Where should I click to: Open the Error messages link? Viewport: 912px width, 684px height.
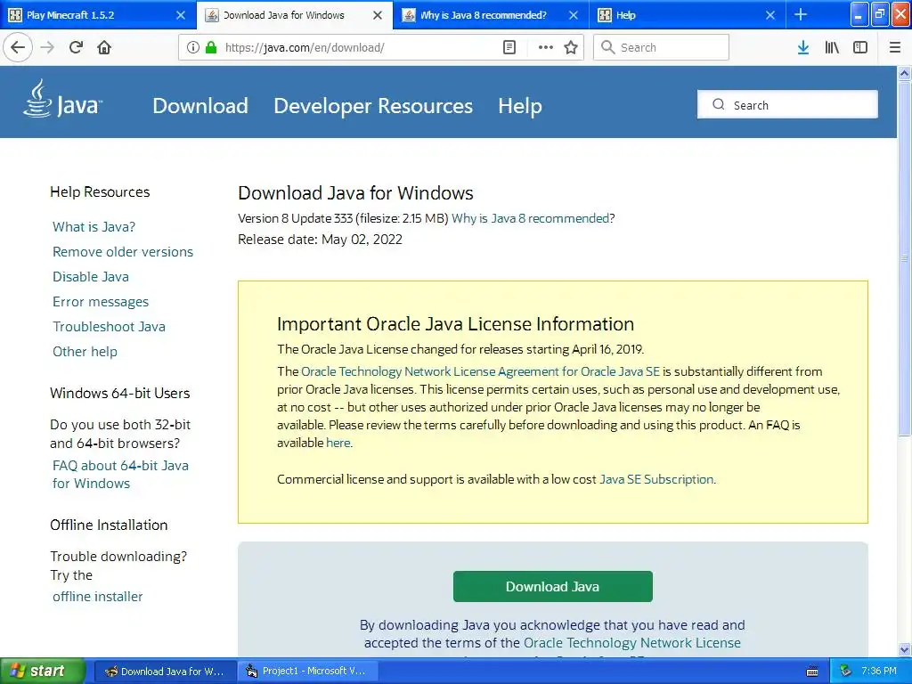click(x=101, y=302)
